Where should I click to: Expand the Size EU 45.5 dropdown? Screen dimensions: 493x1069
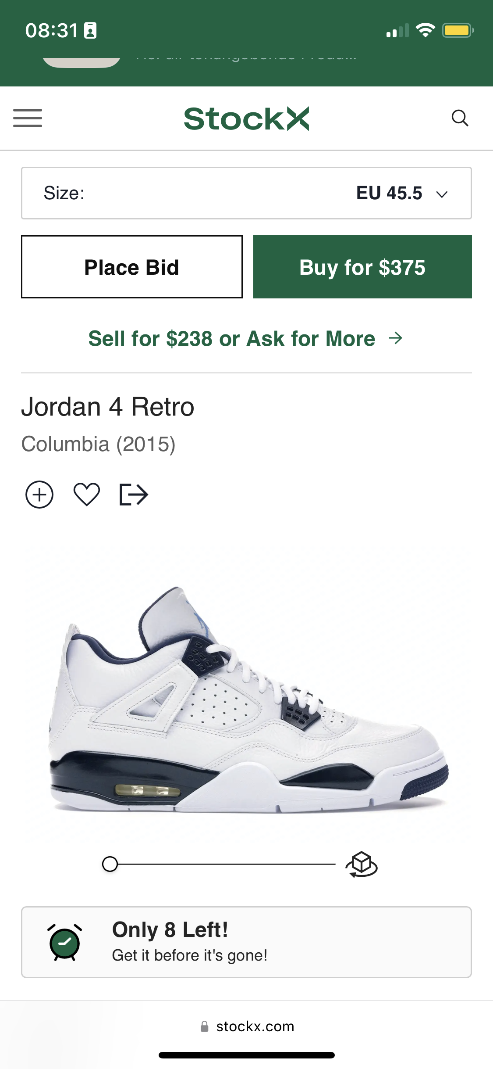click(246, 193)
